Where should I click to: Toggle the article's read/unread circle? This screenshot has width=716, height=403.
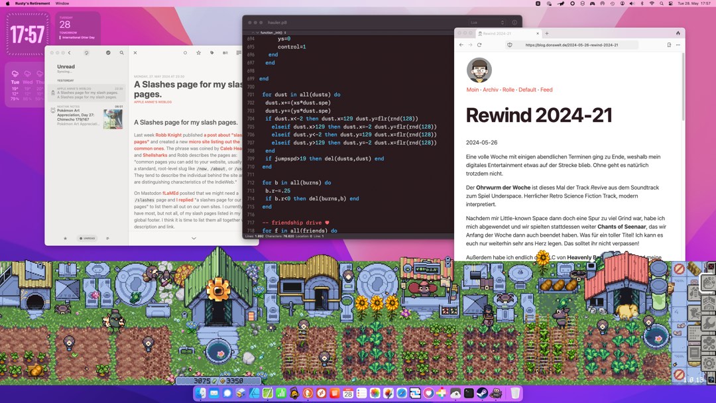[x=185, y=53]
